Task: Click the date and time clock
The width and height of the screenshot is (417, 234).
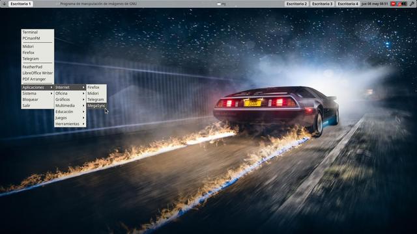Action: [375, 4]
